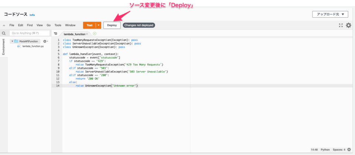The width and height of the screenshot is (355, 155).
Task: Toggle fullscreen editor mode icon
Action: [341, 25]
